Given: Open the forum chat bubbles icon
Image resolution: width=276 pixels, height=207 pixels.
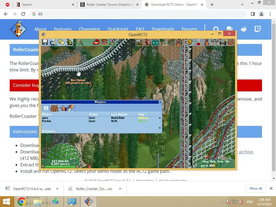Looking at the screenshot, I should [x=230, y=29].
